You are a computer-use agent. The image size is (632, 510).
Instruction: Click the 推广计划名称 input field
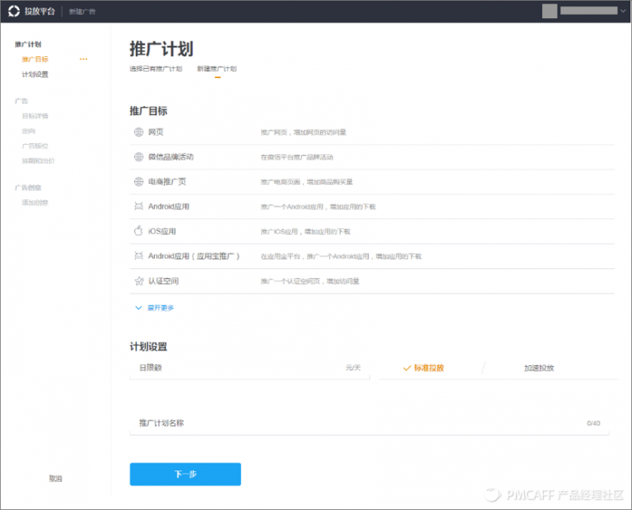coord(370,423)
